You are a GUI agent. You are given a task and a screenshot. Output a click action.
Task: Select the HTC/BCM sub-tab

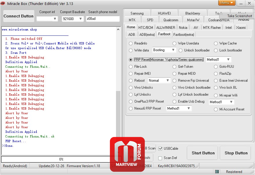145,28
